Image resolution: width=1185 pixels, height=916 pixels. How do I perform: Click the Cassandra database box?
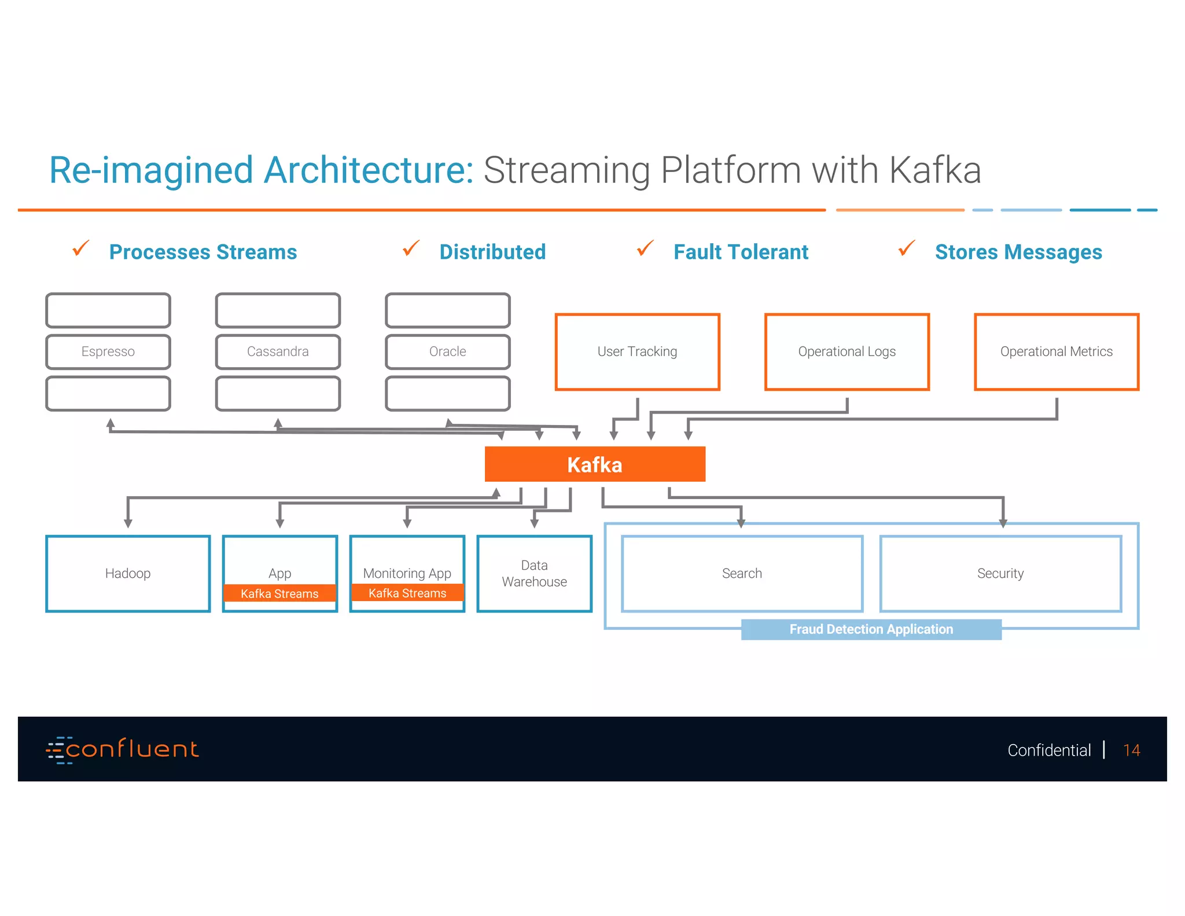click(x=278, y=351)
